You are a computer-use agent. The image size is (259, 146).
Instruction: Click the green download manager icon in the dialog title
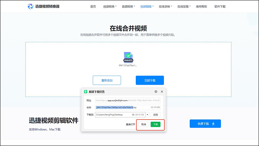[86, 92]
